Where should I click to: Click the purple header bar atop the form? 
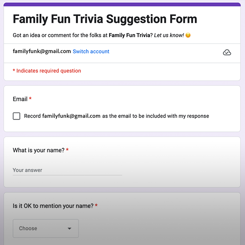(122, 4)
